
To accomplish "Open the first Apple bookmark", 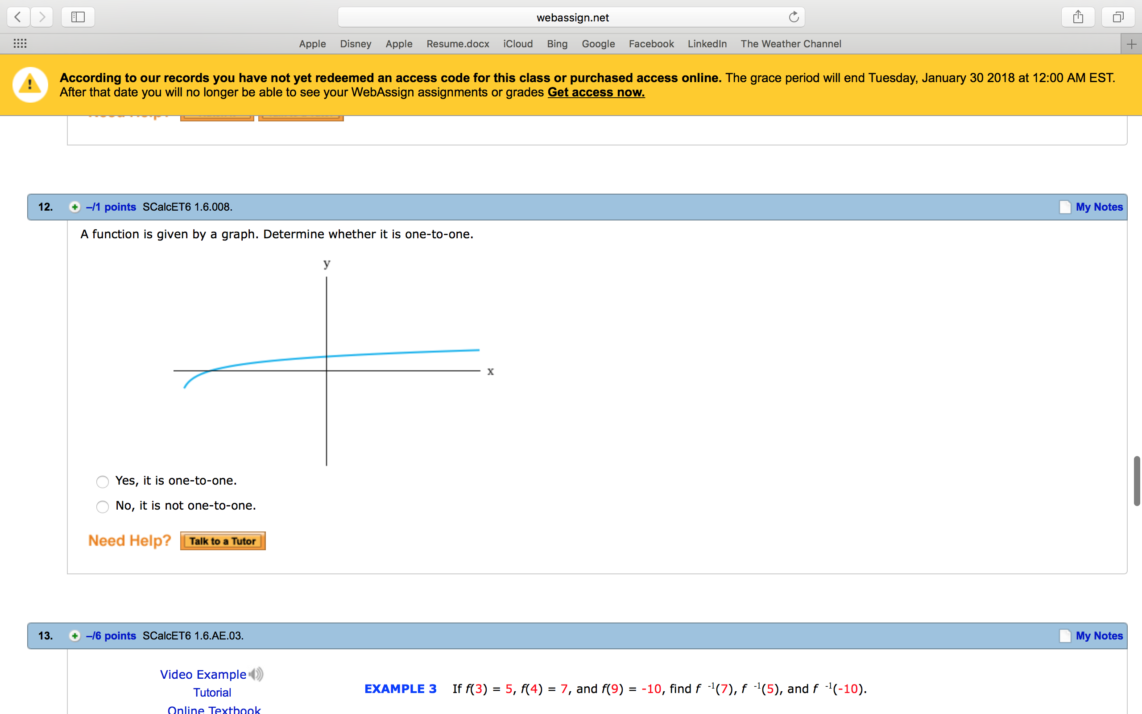I will click(x=312, y=44).
